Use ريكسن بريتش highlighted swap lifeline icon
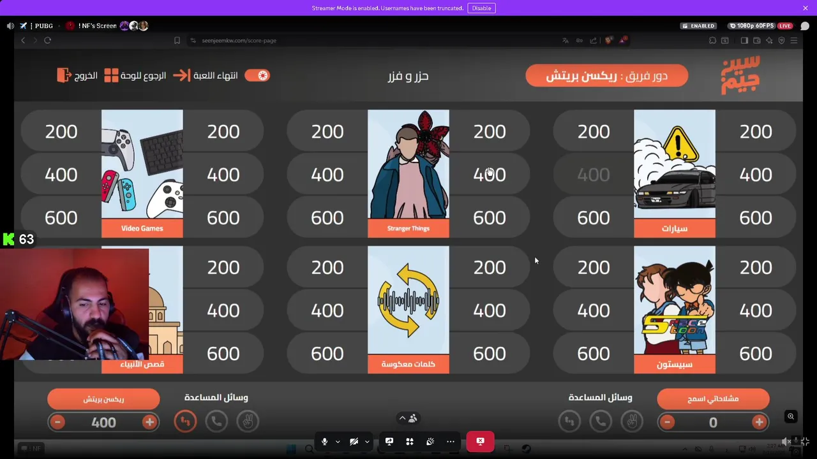Viewport: 817px width, 459px height. pyautogui.click(x=185, y=421)
